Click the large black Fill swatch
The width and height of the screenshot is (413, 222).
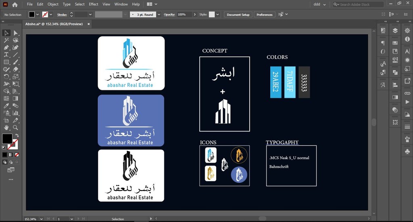[7, 139]
